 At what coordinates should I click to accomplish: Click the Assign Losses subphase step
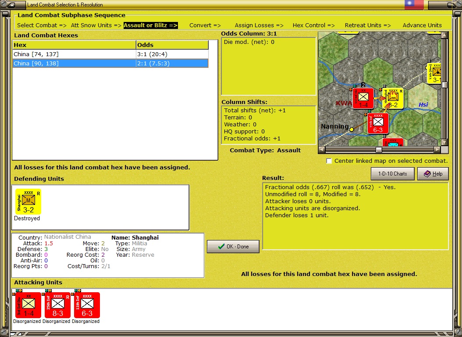(259, 25)
